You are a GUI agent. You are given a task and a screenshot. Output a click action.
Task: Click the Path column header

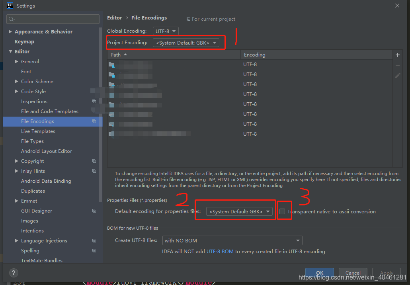[174, 55]
